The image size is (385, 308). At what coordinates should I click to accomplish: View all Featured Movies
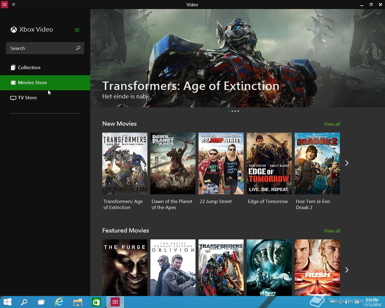332,231
